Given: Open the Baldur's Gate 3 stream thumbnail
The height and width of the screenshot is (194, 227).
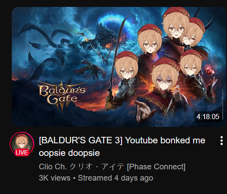Looking at the screenshot, I should pos(119,67).
